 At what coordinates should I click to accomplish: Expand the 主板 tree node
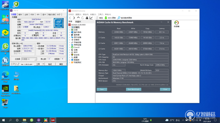(70, 30)
